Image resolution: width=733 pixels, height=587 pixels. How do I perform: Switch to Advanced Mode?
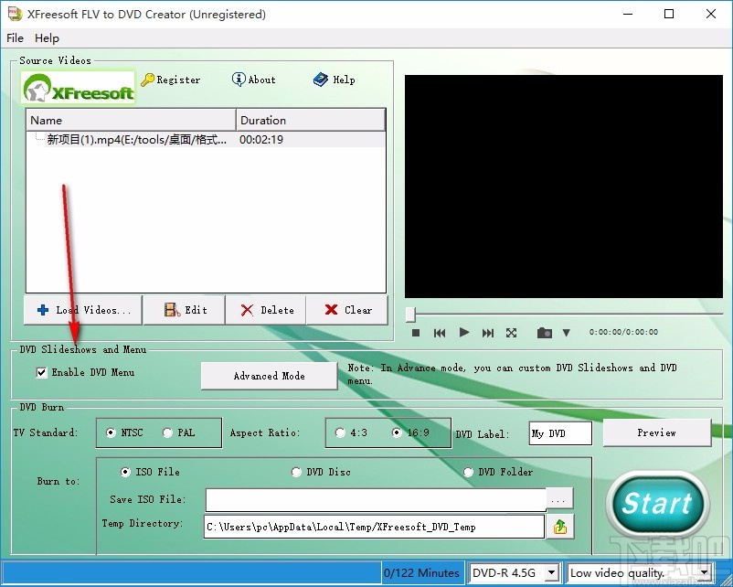[x=269, y=375]
